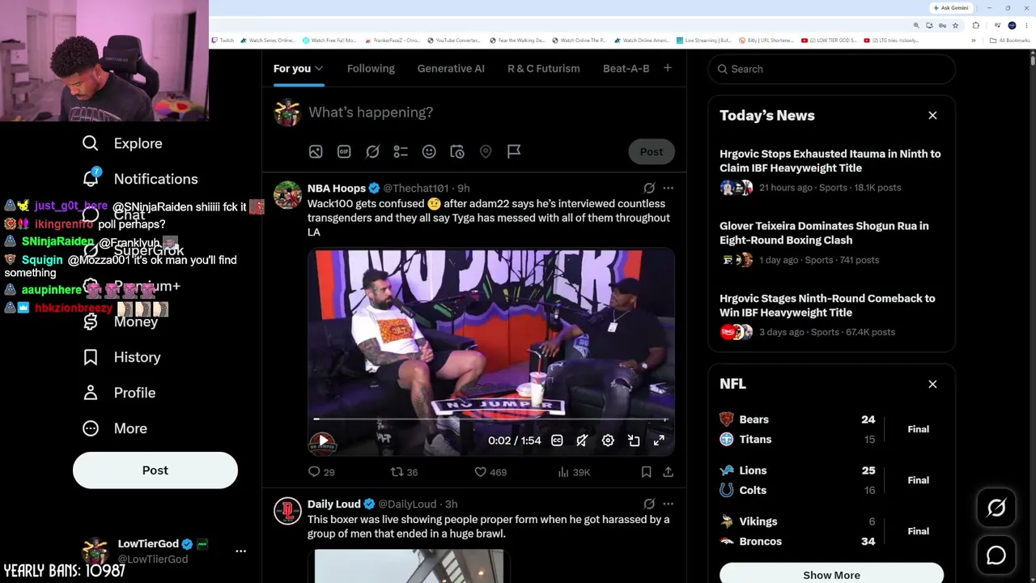The image size is (1036, 583).
Task: Add media image to the new post
Action: (x=316, y=151)
